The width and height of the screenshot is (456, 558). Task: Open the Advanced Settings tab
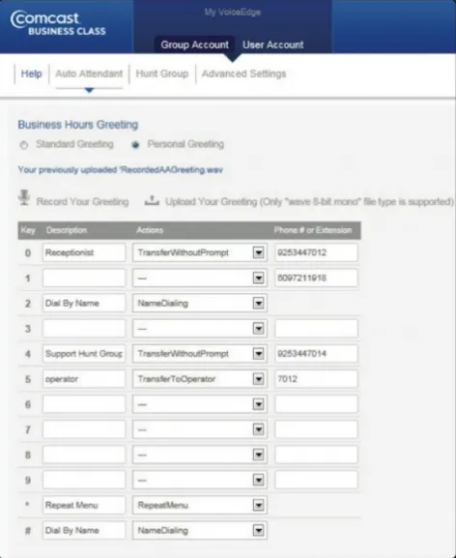click(x=243, y=73)
